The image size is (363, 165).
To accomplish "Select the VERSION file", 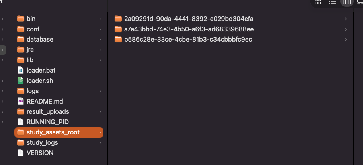I will click(x=40, y=153).
